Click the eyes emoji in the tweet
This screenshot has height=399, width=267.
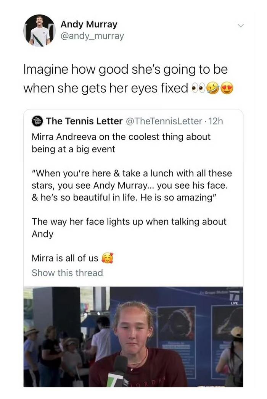[197, 88]
